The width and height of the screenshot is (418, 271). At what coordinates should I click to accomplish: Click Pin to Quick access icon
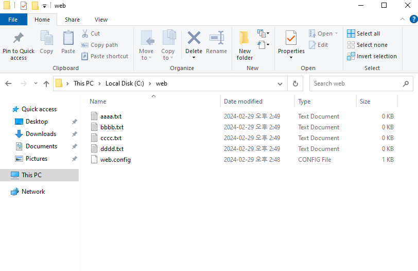[x=19, y=38]
